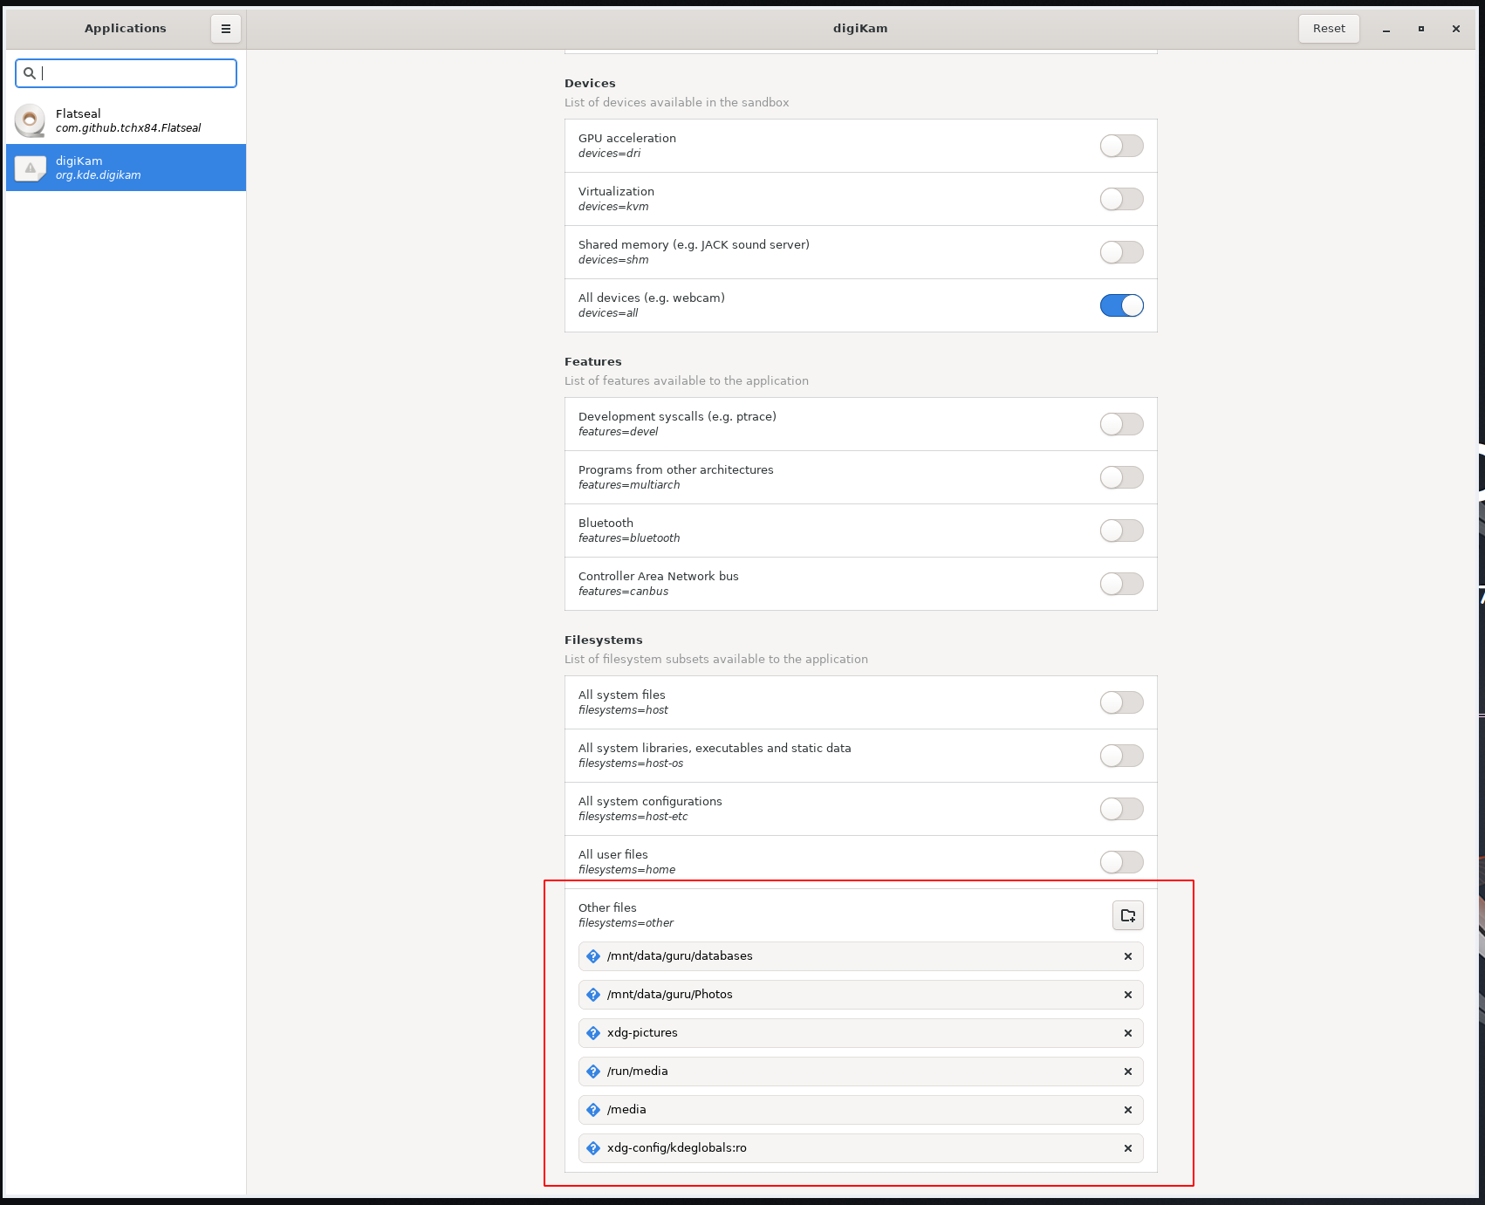This screenshot has width=1485, height=1205.
Task: Enable GPU acceleration toggle
Action: click(1121, 146)
